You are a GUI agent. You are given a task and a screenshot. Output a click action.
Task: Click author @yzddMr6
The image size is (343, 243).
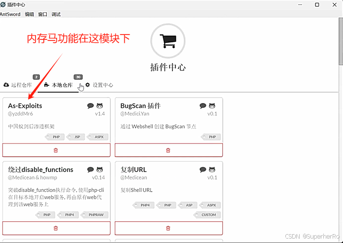[20, 114]
